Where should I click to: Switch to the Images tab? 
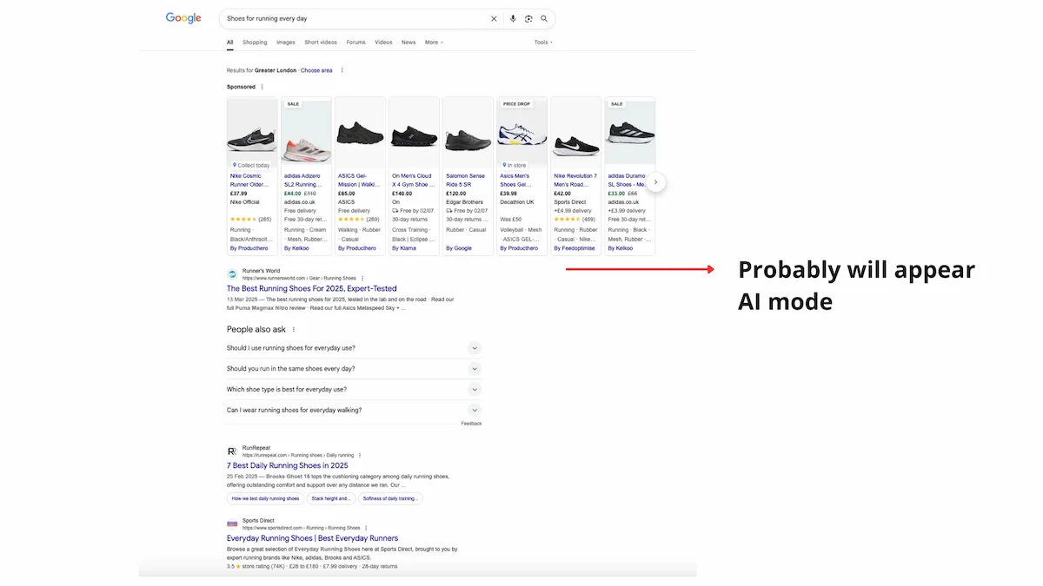286,43
